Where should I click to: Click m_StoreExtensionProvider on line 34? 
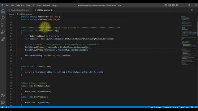coord(79,72)
